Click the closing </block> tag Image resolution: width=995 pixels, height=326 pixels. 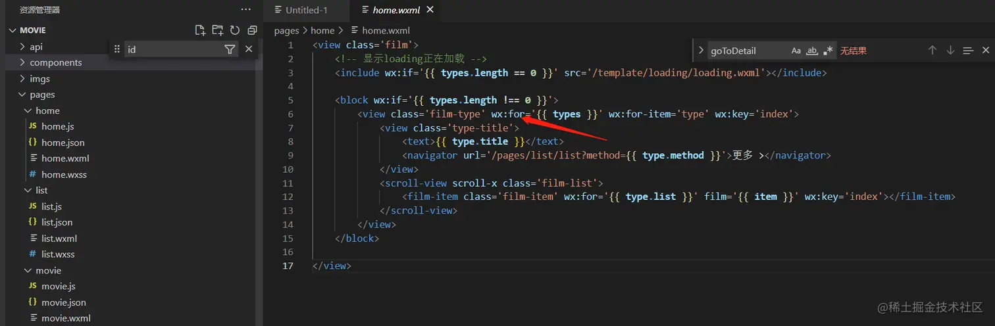[357, 238]
